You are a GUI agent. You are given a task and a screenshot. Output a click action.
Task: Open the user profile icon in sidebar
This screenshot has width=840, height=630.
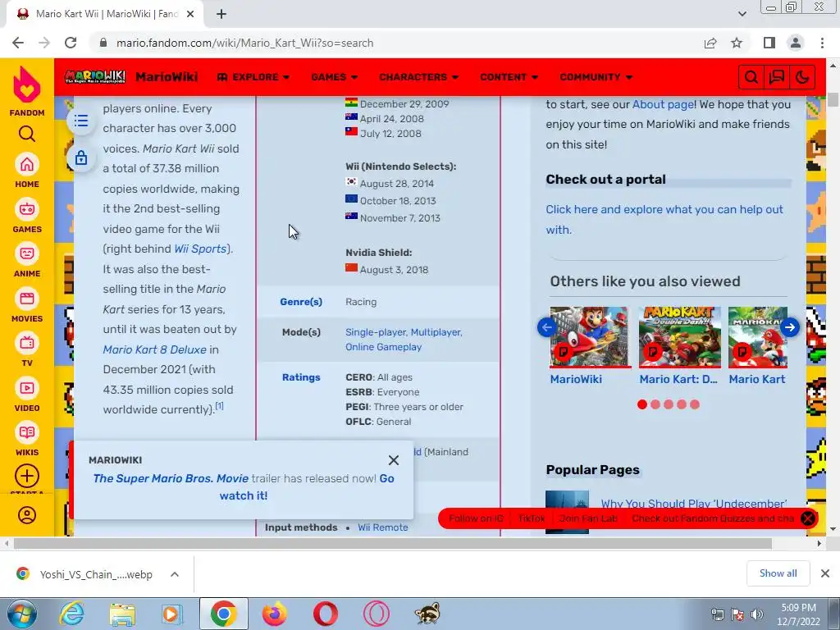point(27,515)
